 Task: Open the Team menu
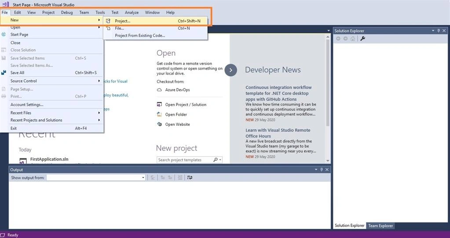(x=84, y=12)
